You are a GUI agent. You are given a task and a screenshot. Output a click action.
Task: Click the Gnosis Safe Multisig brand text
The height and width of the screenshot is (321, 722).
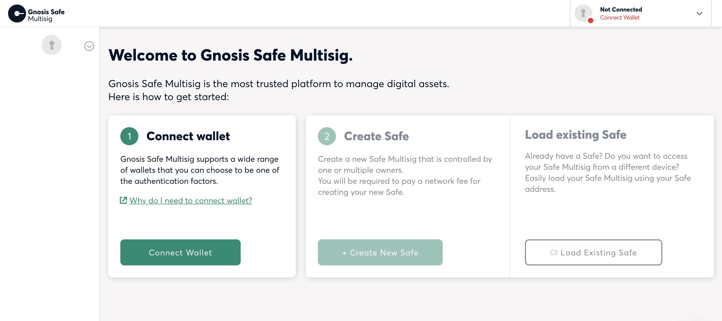tap(46, 15)
